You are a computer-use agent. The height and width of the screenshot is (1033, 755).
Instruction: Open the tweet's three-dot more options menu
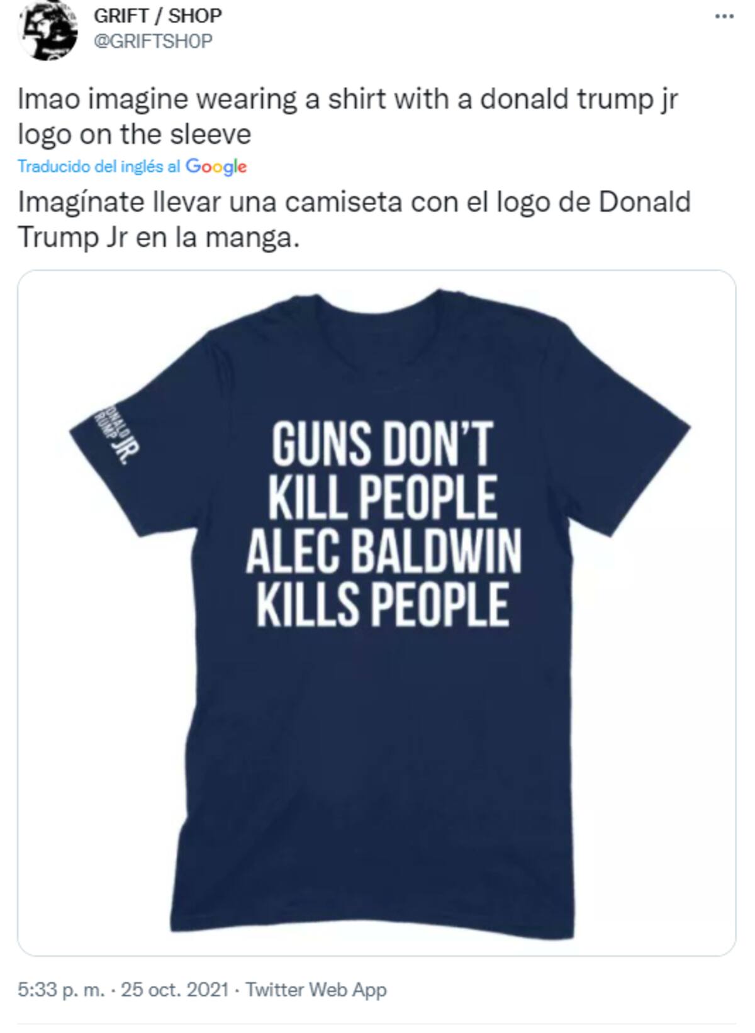(x=725, y=16)
